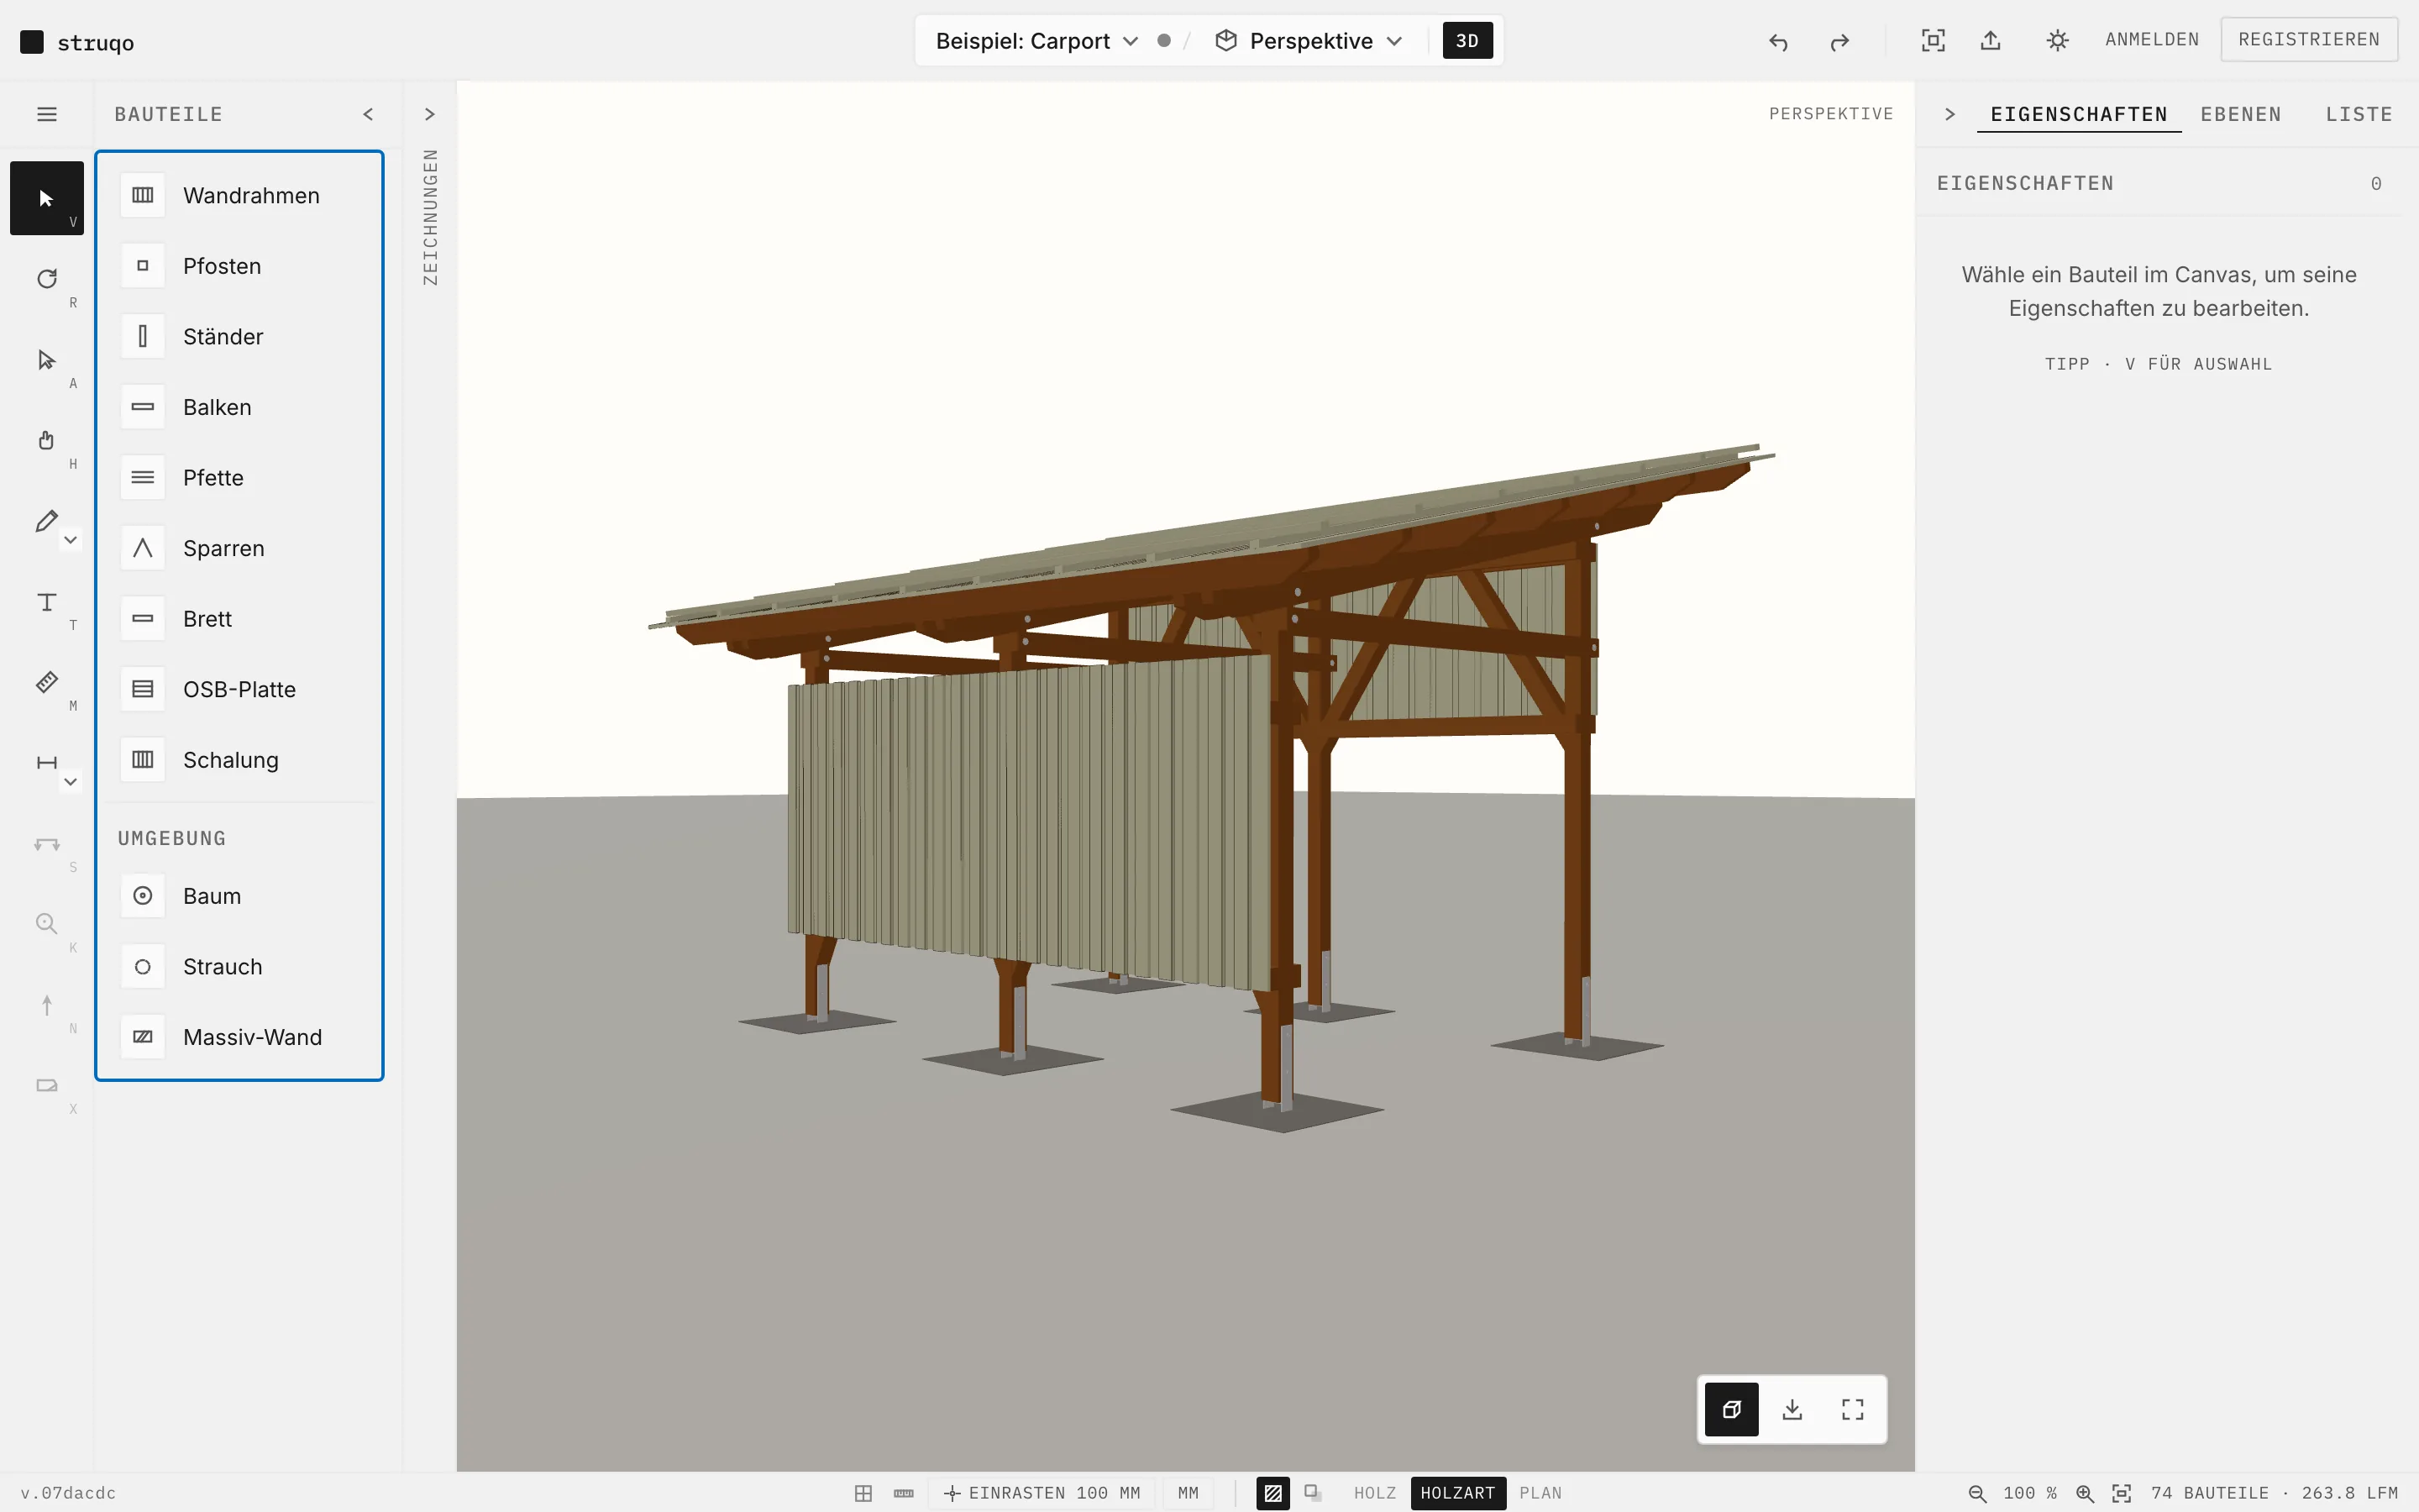Click the undo arrow
Screen dimensions: 2419x1512
(x=1778, y=41)
